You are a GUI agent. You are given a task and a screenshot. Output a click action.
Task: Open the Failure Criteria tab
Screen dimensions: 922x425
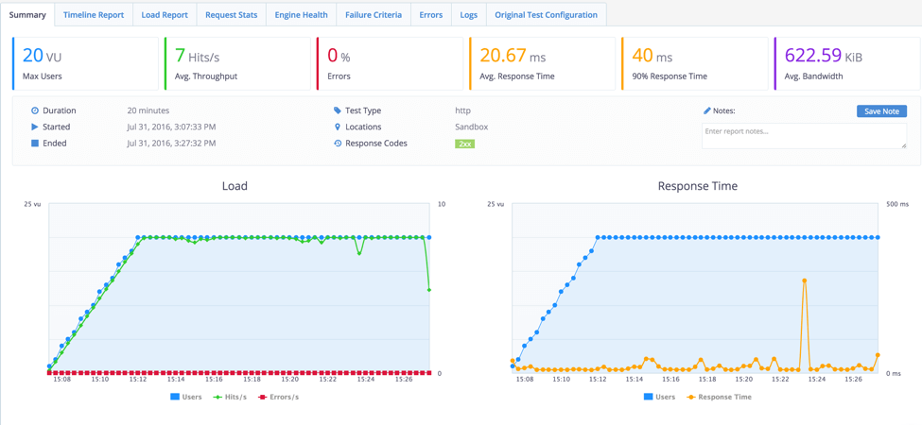coord(374,15)
